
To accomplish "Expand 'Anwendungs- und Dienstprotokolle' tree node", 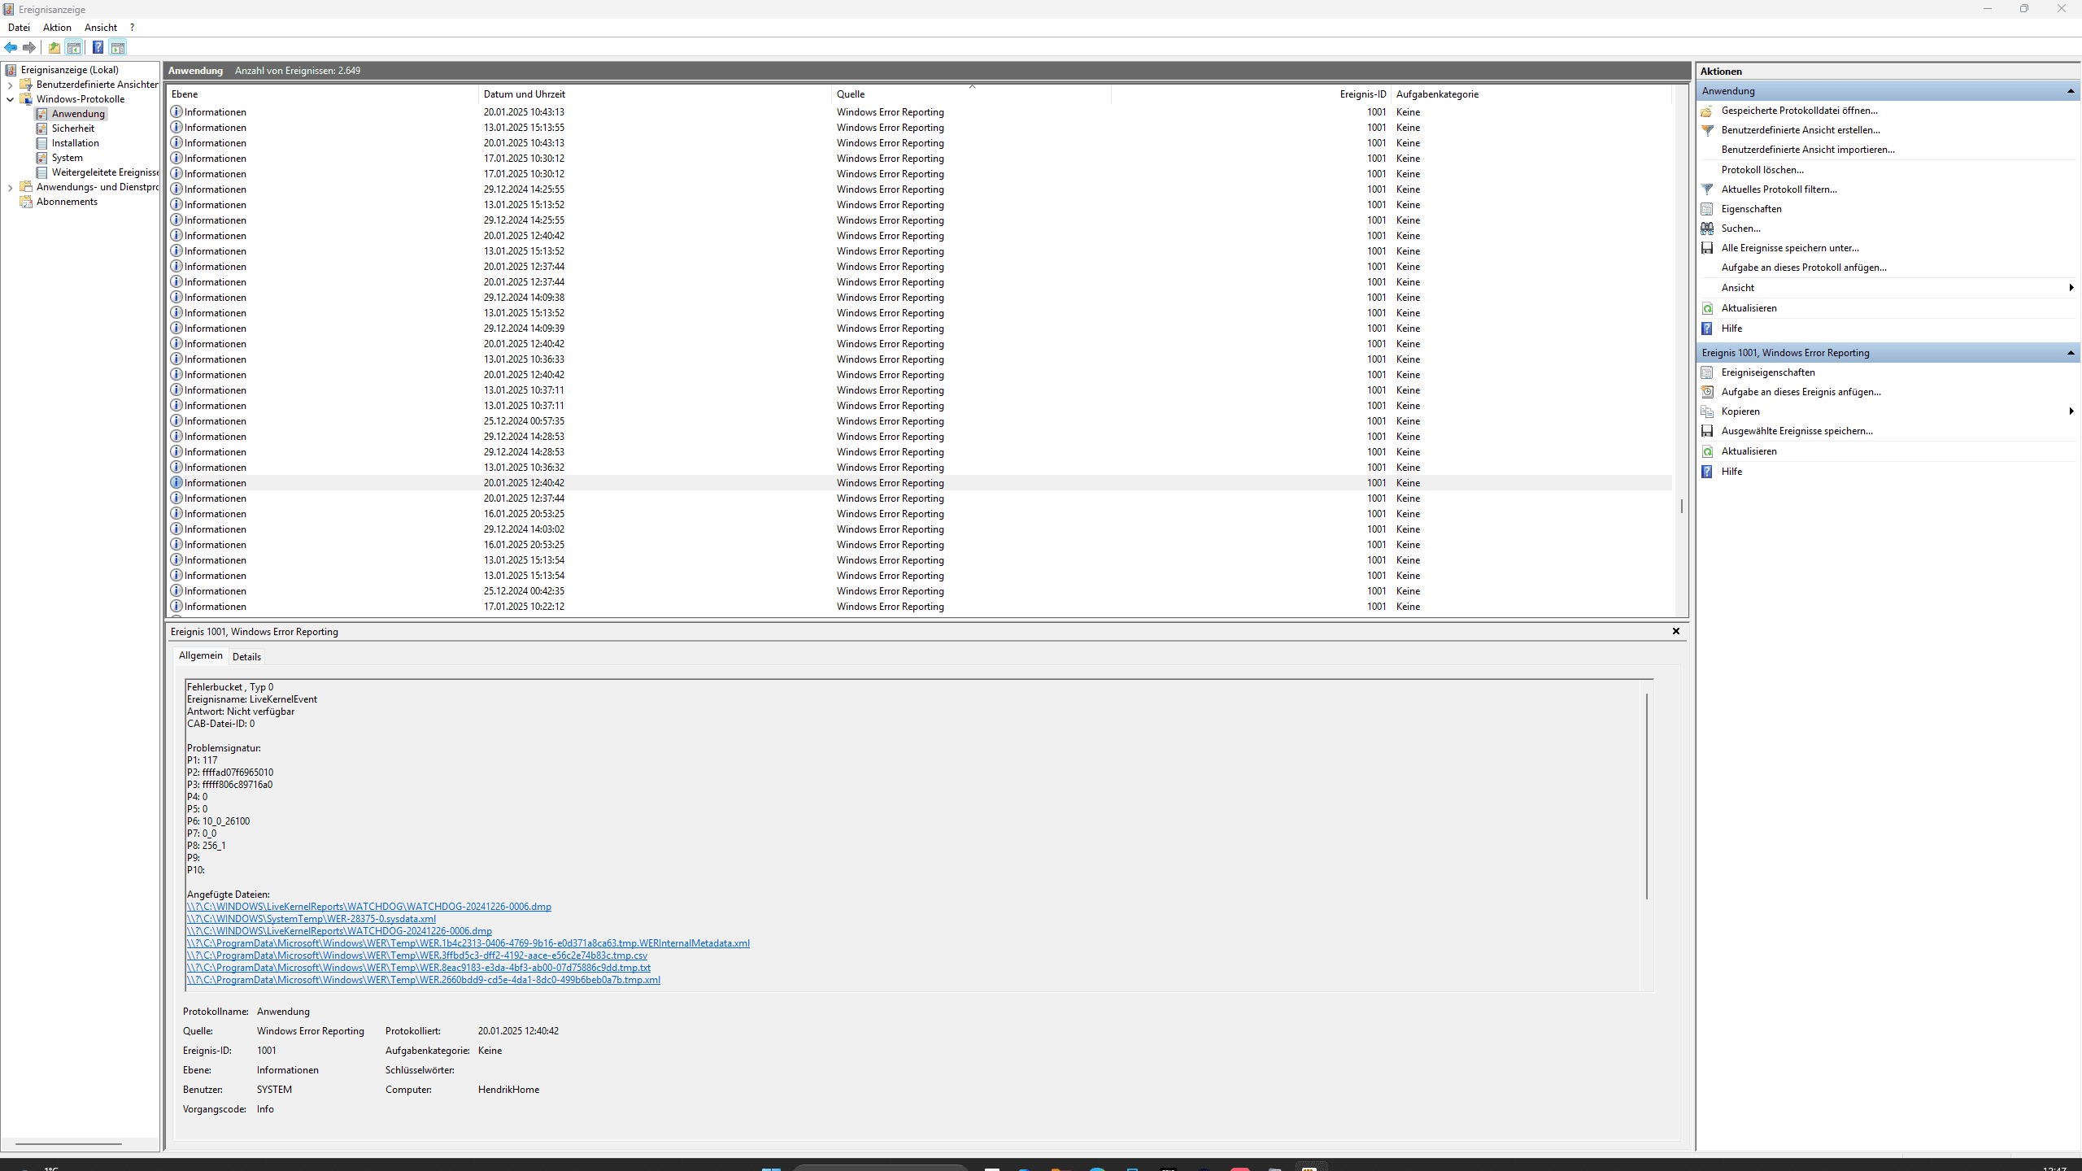I will tap(10, 187).
